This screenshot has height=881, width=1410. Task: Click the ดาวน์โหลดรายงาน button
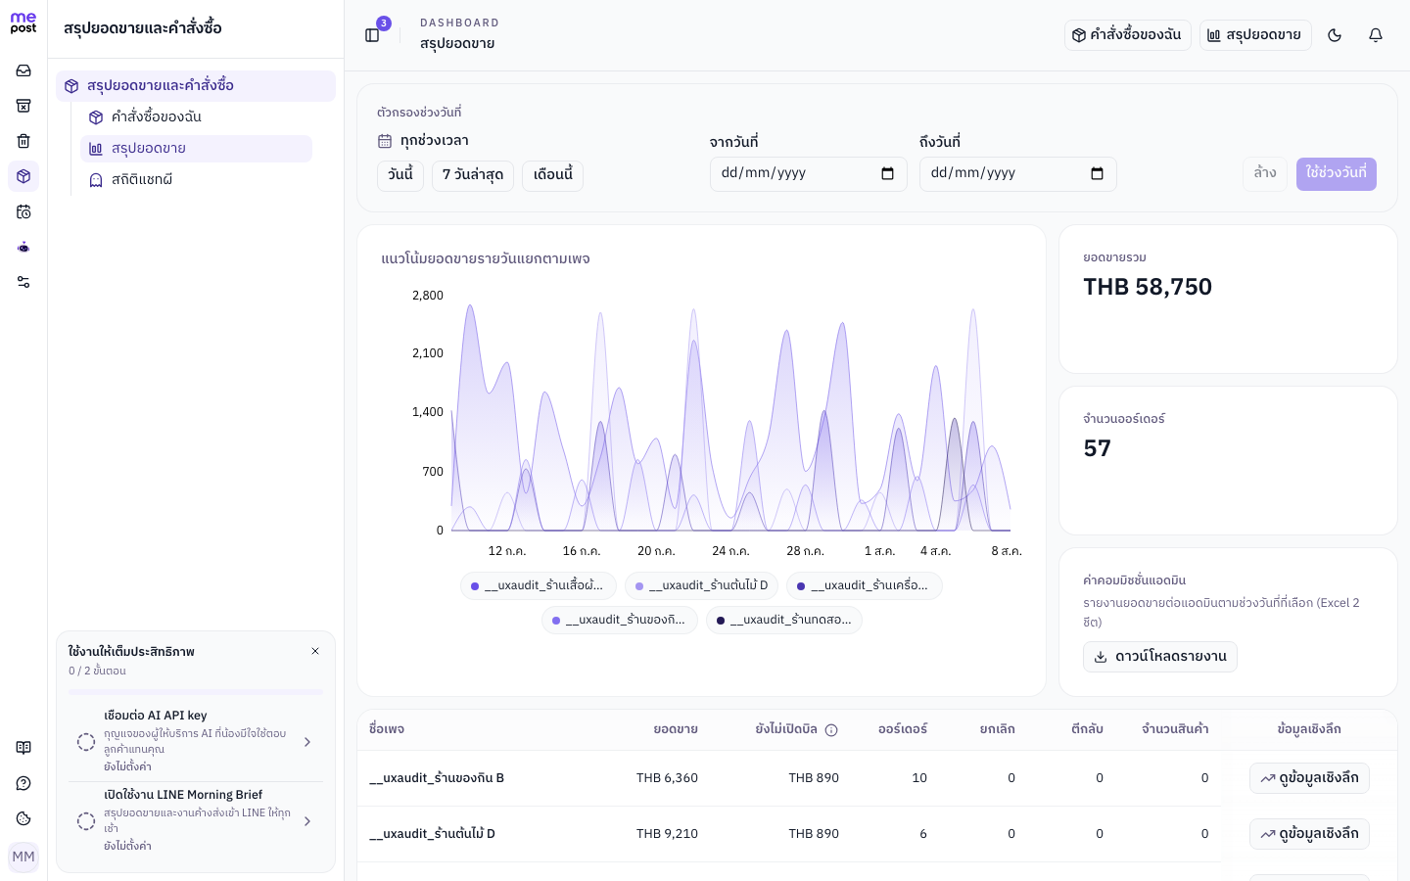pos(1160,657)
